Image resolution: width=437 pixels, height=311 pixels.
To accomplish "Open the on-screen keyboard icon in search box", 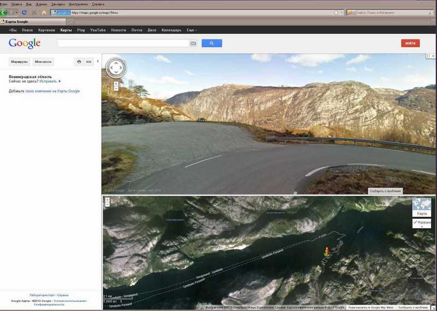I will coord(193,43).
